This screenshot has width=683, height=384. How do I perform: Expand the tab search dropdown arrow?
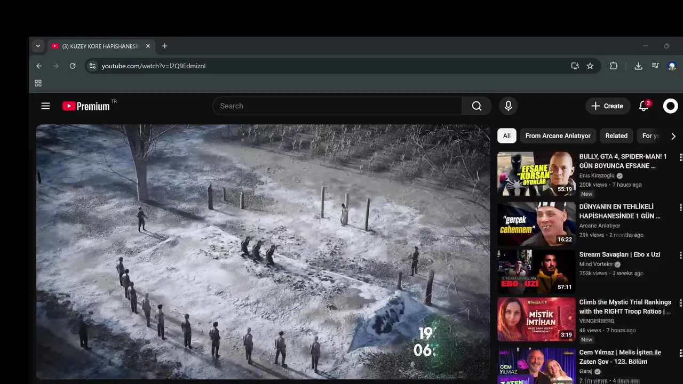point(38,46)
